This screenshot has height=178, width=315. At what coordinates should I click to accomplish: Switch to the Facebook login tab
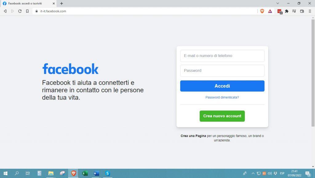coord(25,3)
